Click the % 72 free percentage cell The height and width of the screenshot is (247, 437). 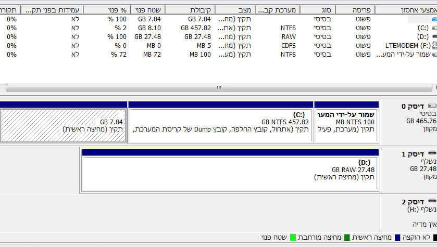119,55
